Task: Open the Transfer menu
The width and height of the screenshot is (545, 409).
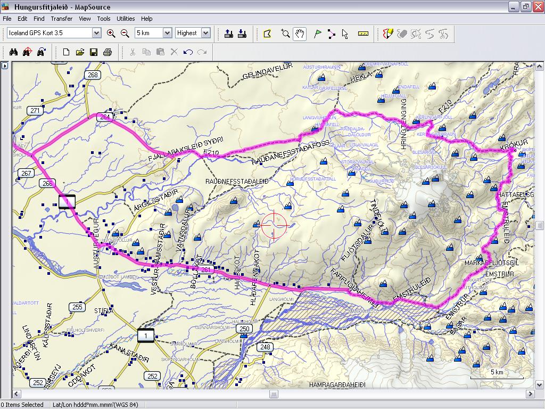Action: coord(61,19)
